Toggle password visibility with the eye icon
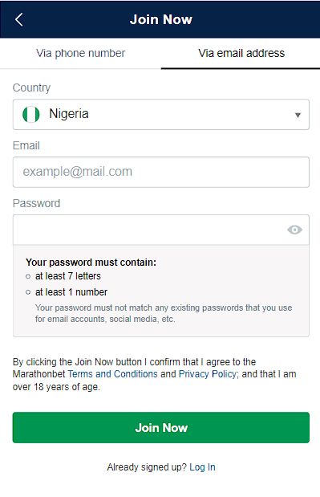Screen dimensions: 320x497 (294, 230)
